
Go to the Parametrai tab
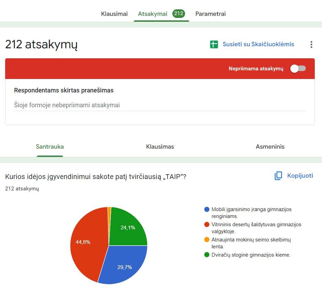211,14
